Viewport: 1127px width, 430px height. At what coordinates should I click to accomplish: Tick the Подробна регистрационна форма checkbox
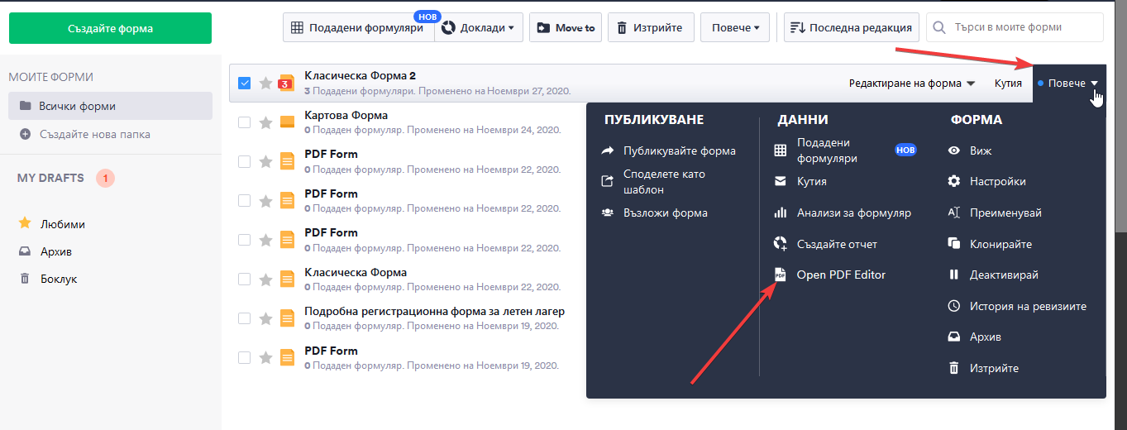coord(245,318)
